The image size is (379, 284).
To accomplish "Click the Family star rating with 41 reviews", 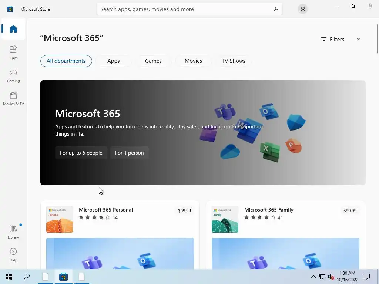I will point(264,217).
